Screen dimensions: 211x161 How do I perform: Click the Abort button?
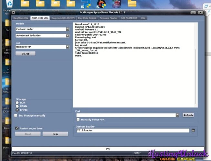(x=28, y=134)
